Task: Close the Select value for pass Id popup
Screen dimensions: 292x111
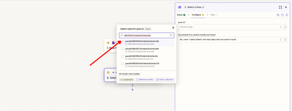Action: pyautogui.click(x=173, y=28)
